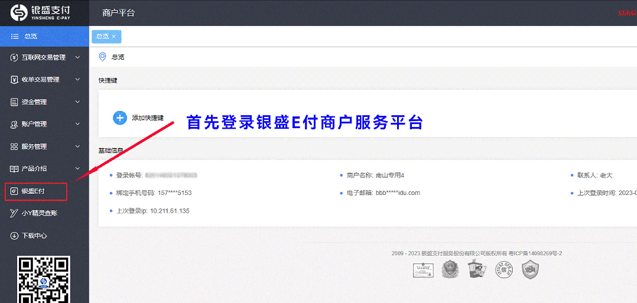
Task: Click the 下载中心 download icon
Action: click(x=14, y=236)
